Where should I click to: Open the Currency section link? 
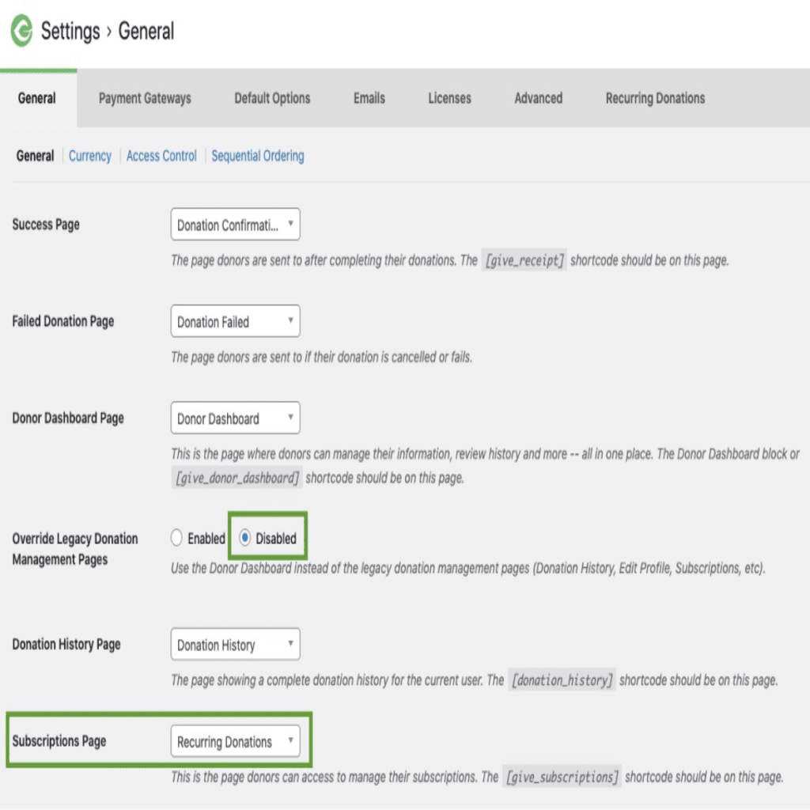click(x=90, y=156)
